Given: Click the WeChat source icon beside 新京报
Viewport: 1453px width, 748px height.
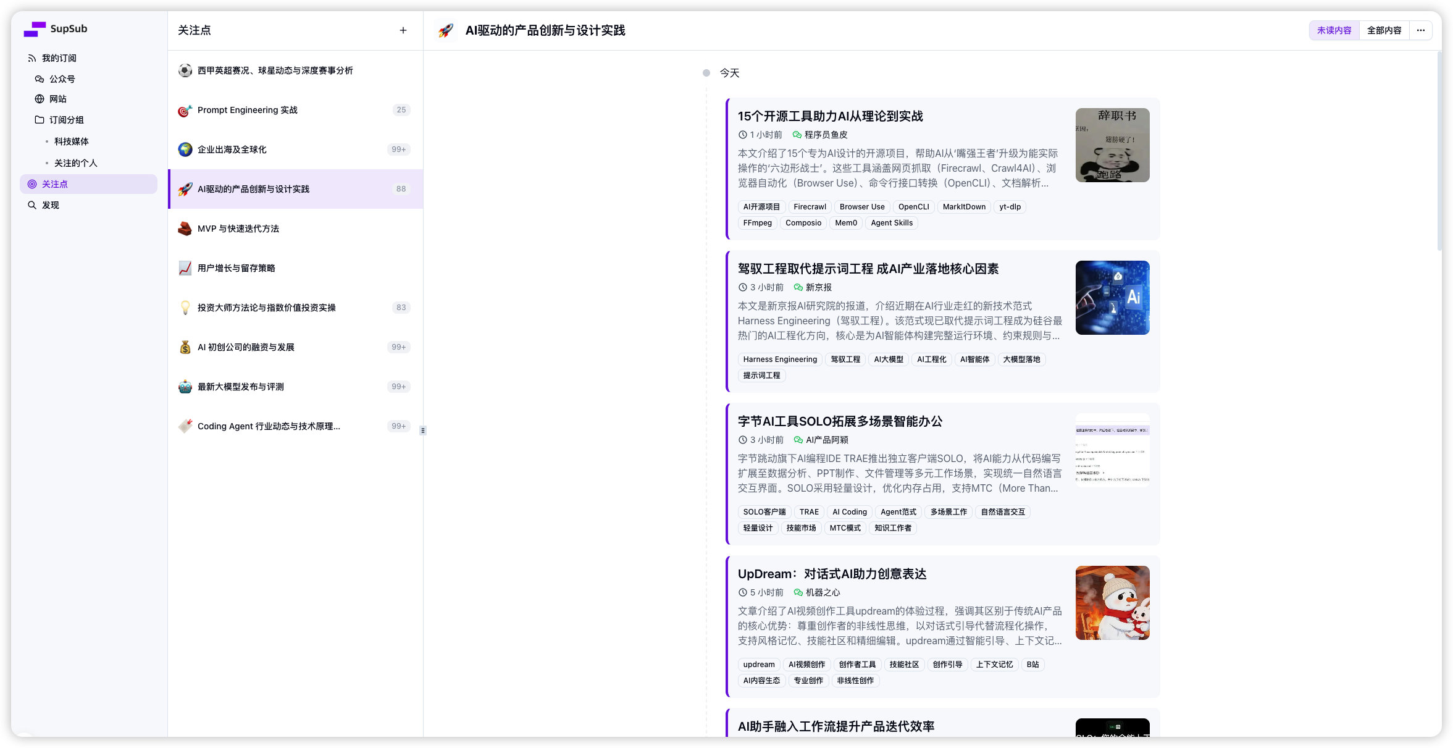Looking at the screenshot, I should [x=798, y=287].
